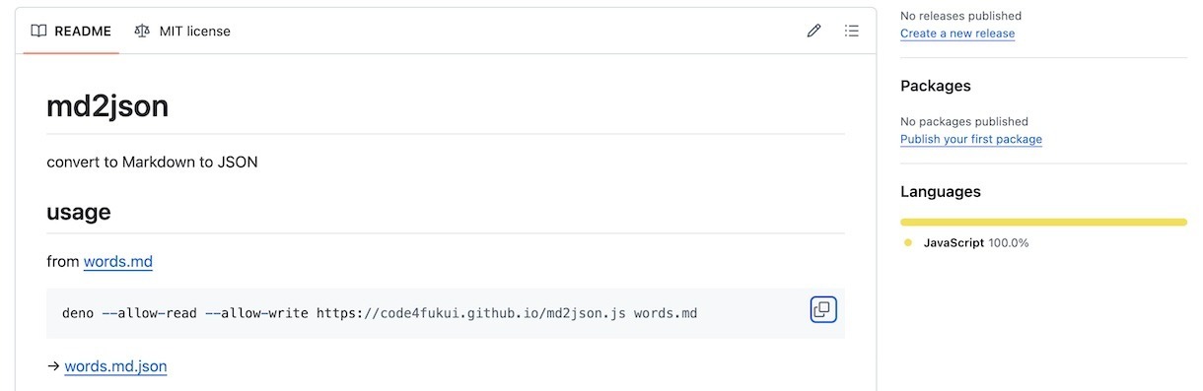This screenshot has height=391, width=1203.
Task: Click the yellow JavaScript language dot
Action: point(908,242)
